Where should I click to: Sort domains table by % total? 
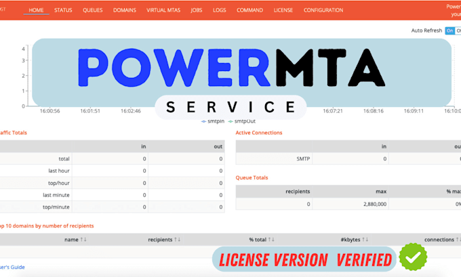pos(262,240)
